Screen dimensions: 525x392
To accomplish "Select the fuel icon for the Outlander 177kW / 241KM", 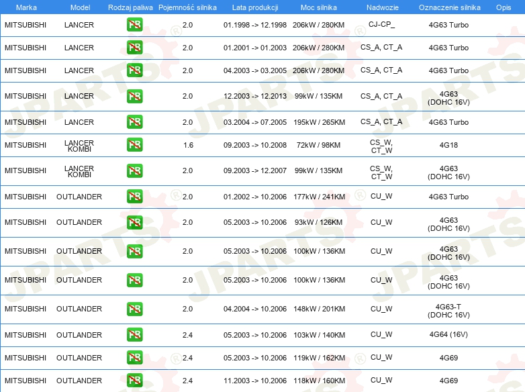I will pos(134,197).
